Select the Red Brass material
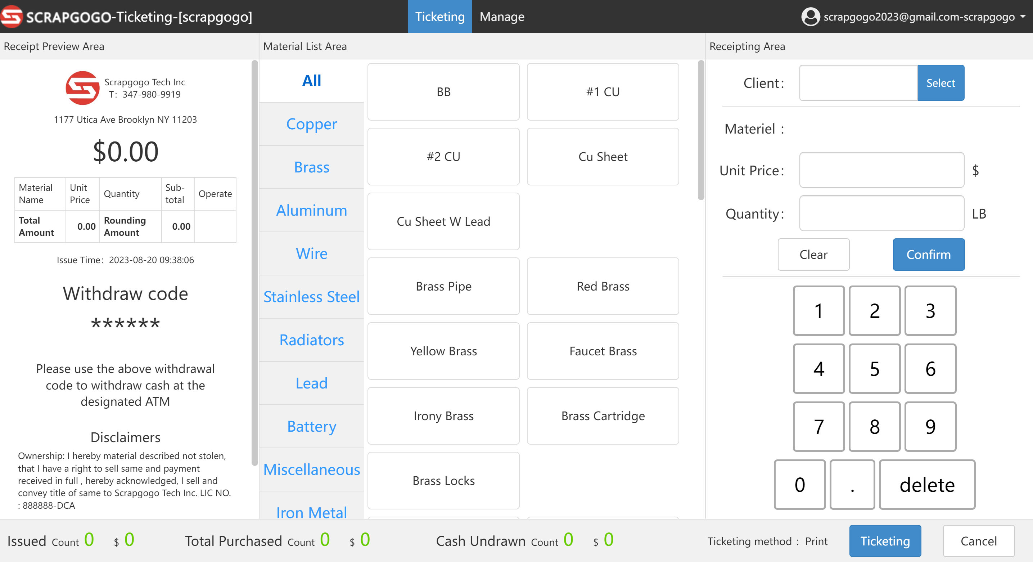The width and height of the screenshot is (1033, 562). (x=603, y=287)
